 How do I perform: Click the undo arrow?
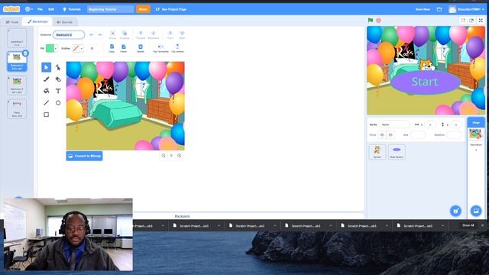(x=92, y=34)
